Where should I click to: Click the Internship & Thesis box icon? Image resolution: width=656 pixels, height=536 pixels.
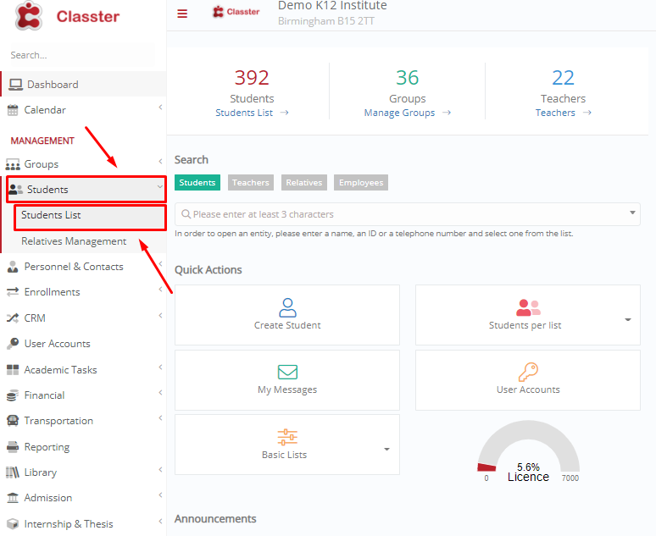(13, 524)
